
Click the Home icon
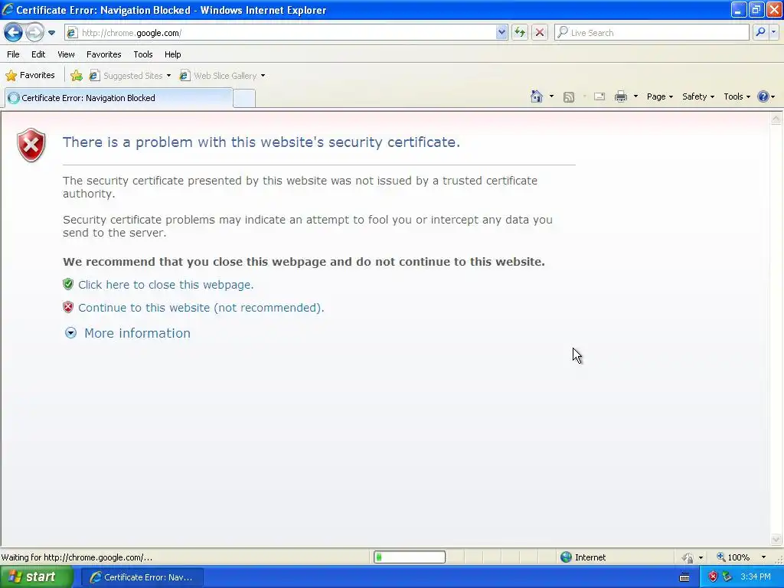click(x=537, y=96)
